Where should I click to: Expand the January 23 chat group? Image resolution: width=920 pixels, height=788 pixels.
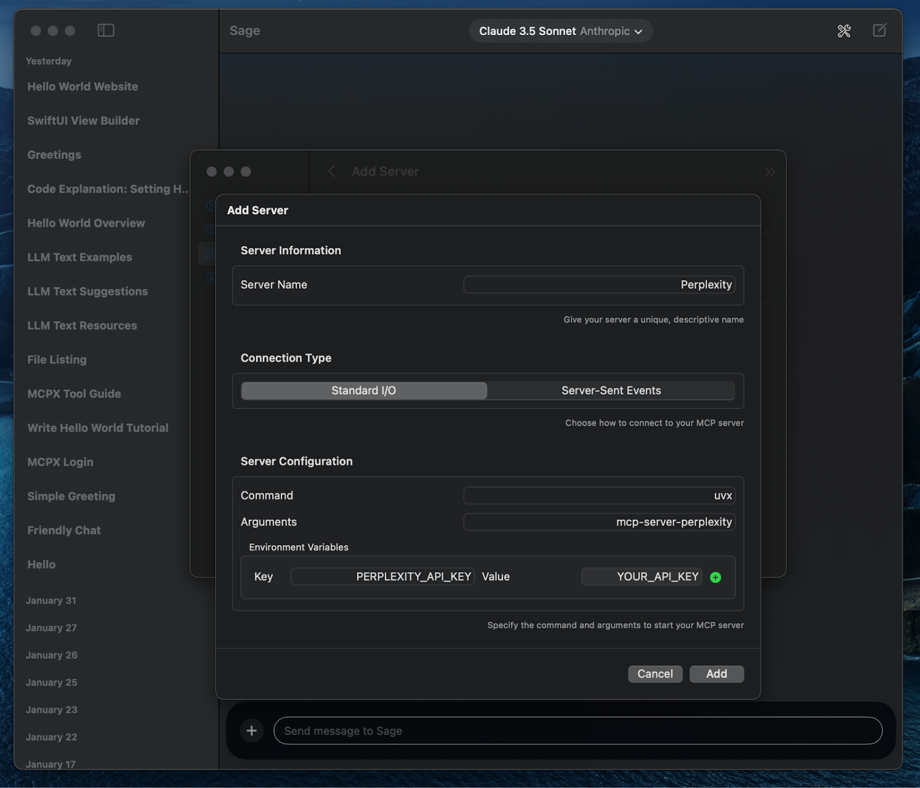(x=52, y=710)
